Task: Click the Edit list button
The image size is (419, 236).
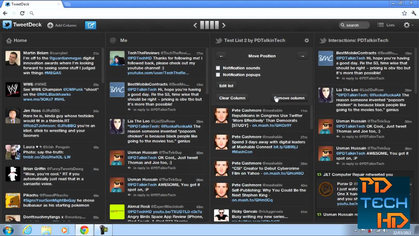Action: 226,86
